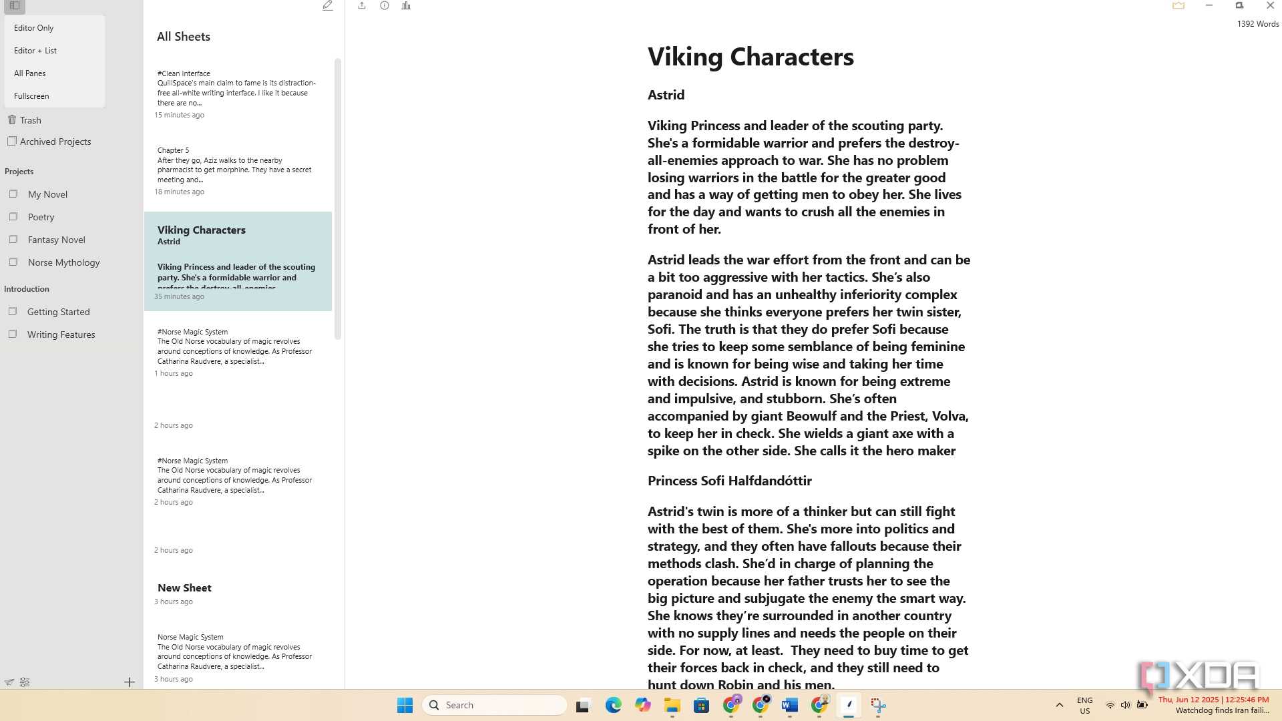
Task: Open the sheet info icon
Action: pyautogui.click(x=385, y=5)
